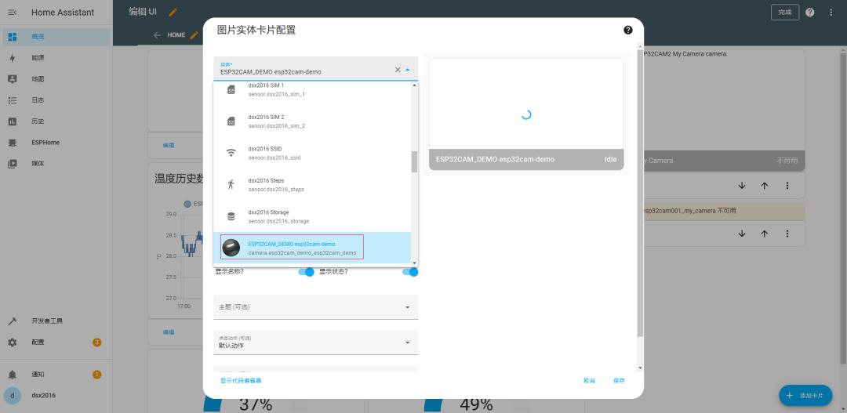Viewport: 847px width, 413px height.
Task: Open the esp32cam001 card three-dot menu
Action: click(787, 234)
